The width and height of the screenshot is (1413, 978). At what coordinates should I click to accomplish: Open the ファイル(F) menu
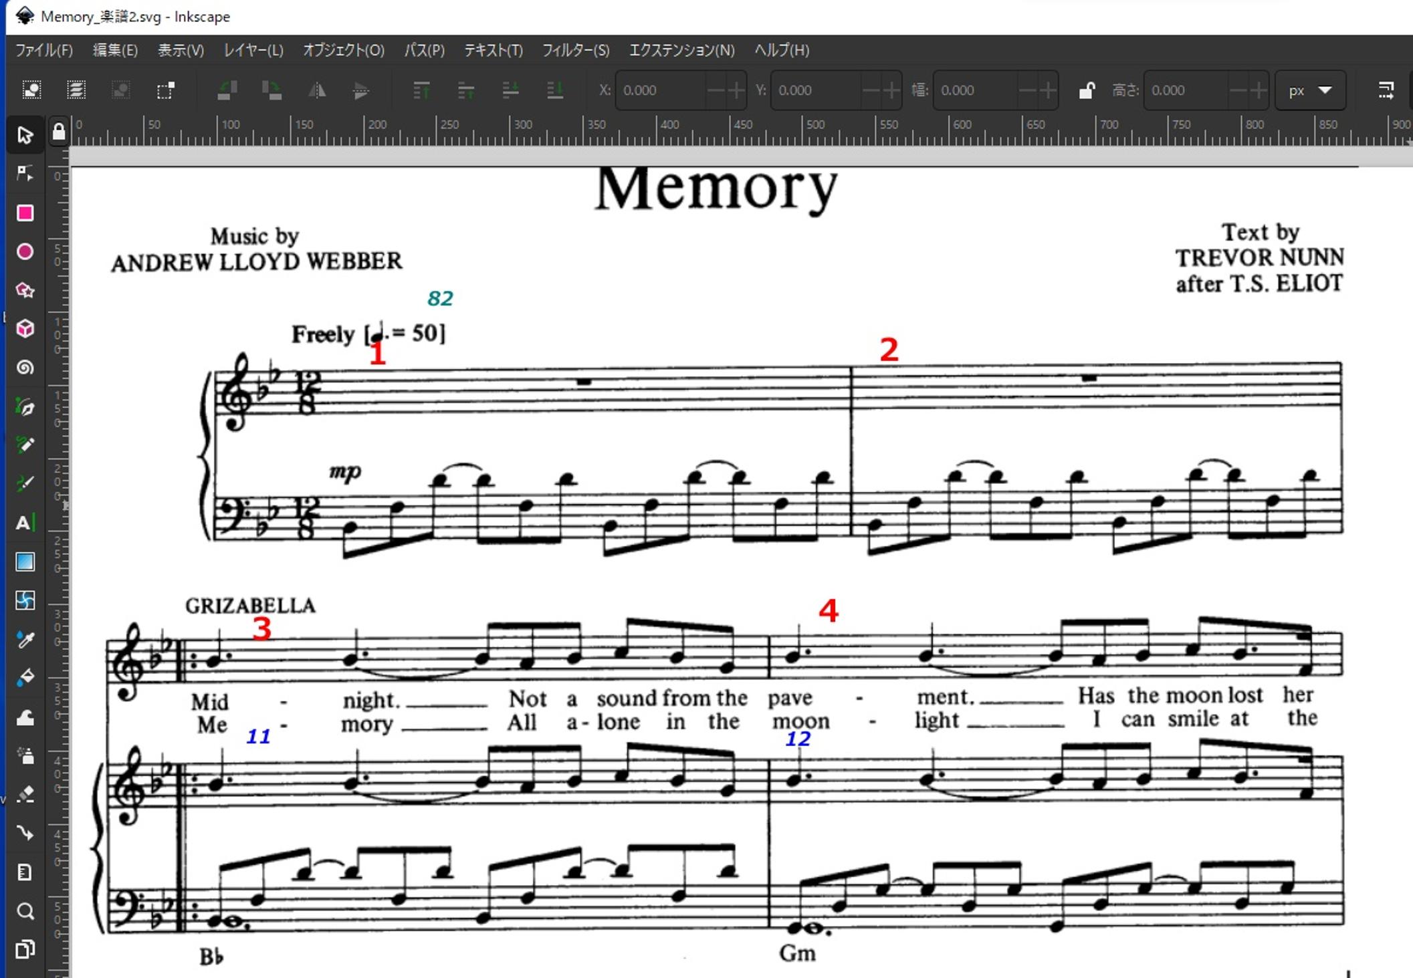44,50
